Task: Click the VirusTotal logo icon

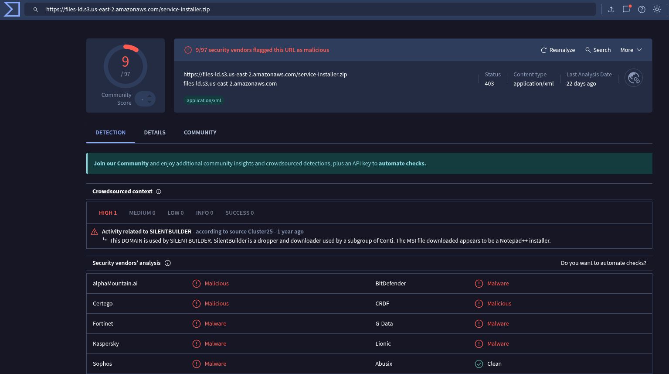Action: pyautogui.click(x=12, y=9)
